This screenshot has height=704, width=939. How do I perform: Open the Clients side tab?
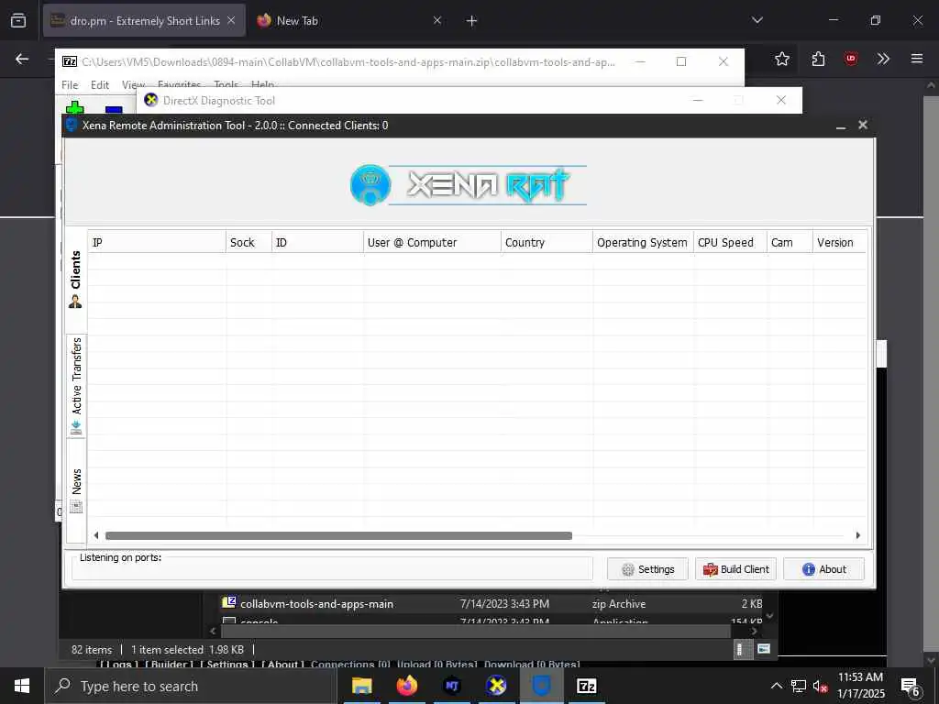click(x=75, y=279)
